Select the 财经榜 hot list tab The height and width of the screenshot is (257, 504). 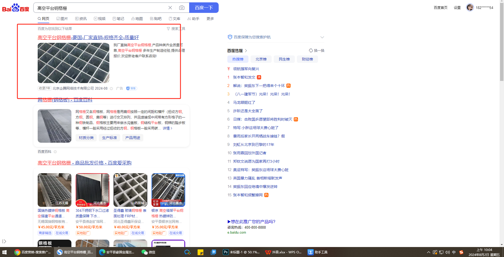(307, 59)
